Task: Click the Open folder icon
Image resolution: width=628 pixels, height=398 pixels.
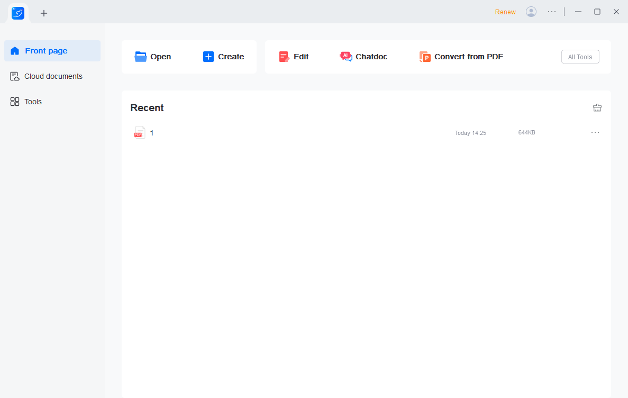Action: coord(141,57)
